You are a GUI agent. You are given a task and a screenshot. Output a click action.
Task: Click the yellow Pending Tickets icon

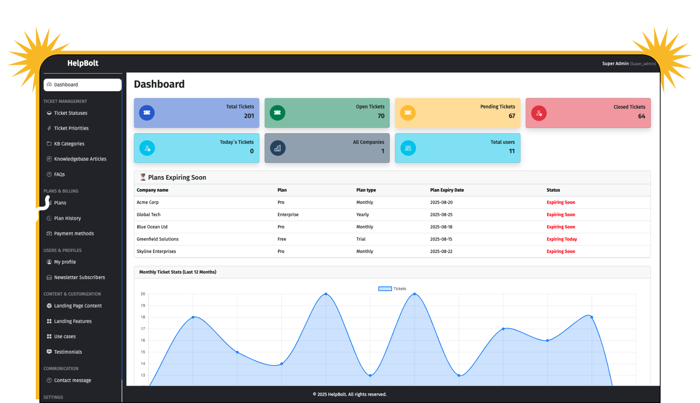[x=408, y=113]
